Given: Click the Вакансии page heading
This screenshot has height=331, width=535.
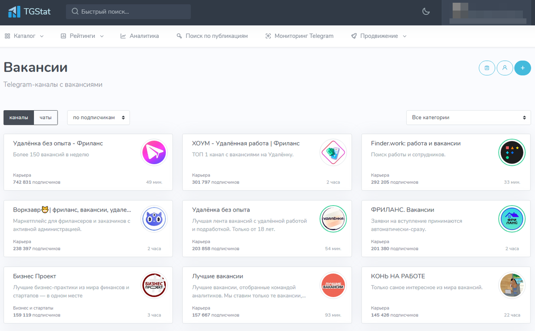Looking at the screenshot, I should click(36, 67).
